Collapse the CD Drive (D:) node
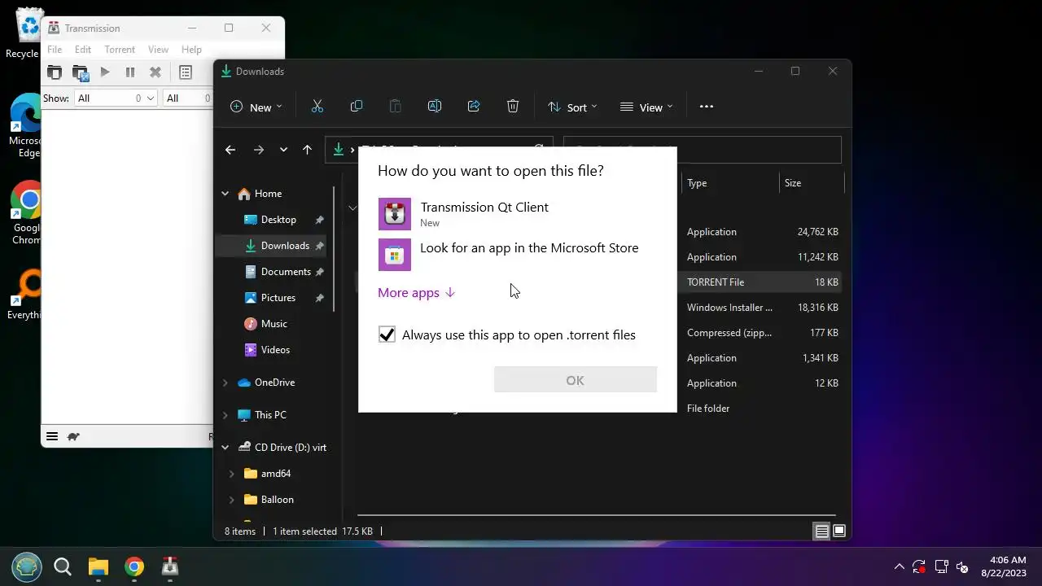This screenshot has height=586, width=1042. tap(225, 448)
